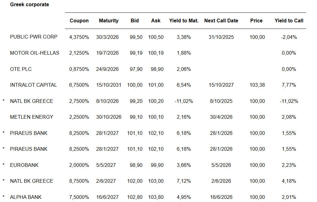Click the Price column header
The width and height of the screenshot is (317, 202).
[256, 21]
